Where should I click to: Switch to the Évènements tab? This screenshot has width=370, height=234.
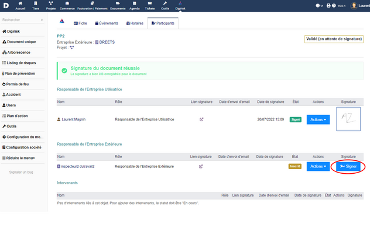[107, 23]
